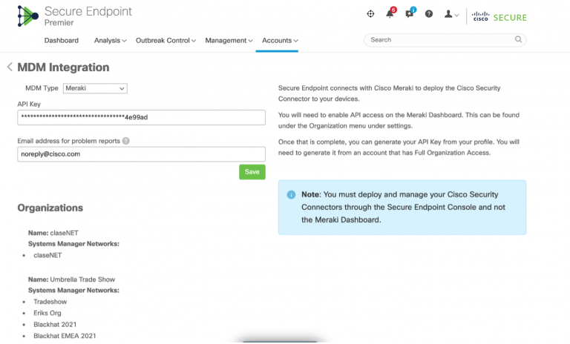The height and width of the screenshot is (344, 570).
Task: Click the Cisco Secure logo
Action: [500, 16]
